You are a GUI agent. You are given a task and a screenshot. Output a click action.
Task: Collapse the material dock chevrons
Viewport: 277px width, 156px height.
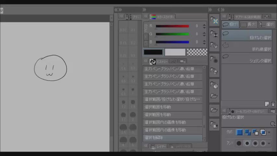(210, 10)
